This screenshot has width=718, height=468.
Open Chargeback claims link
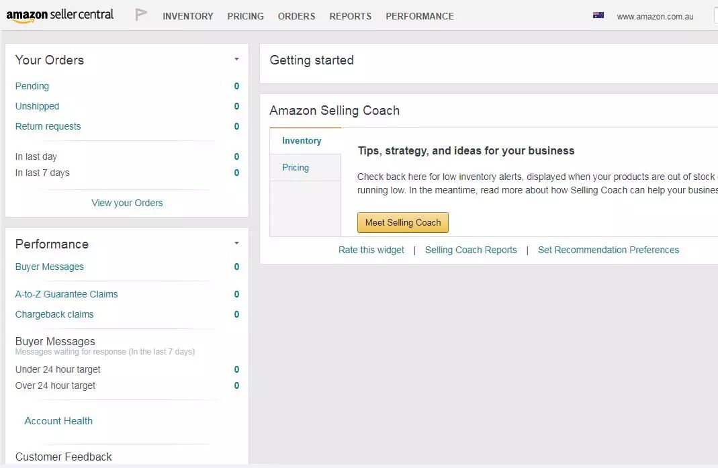coord(54,314)
